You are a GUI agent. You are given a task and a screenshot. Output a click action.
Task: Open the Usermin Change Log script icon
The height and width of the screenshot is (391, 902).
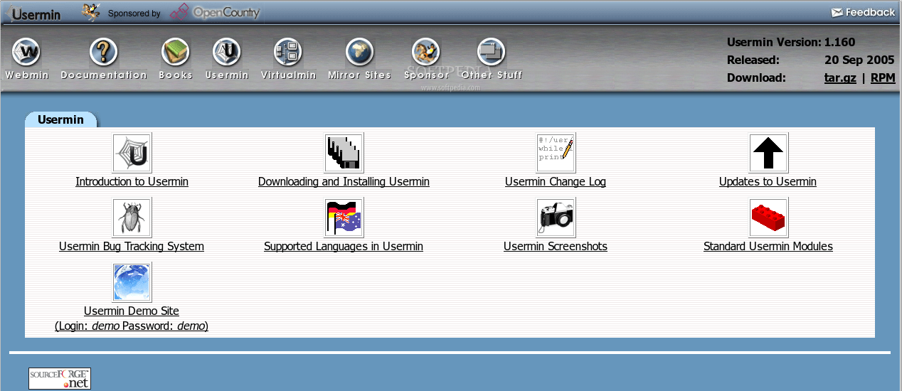pos(556,153)
